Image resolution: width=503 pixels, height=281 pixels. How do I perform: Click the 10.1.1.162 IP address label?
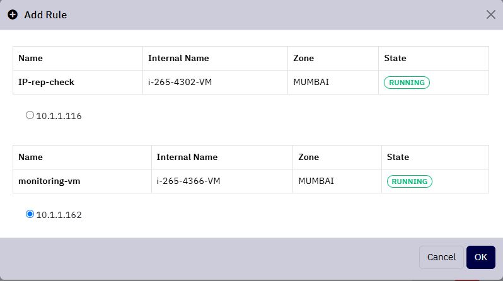point(59,215)
